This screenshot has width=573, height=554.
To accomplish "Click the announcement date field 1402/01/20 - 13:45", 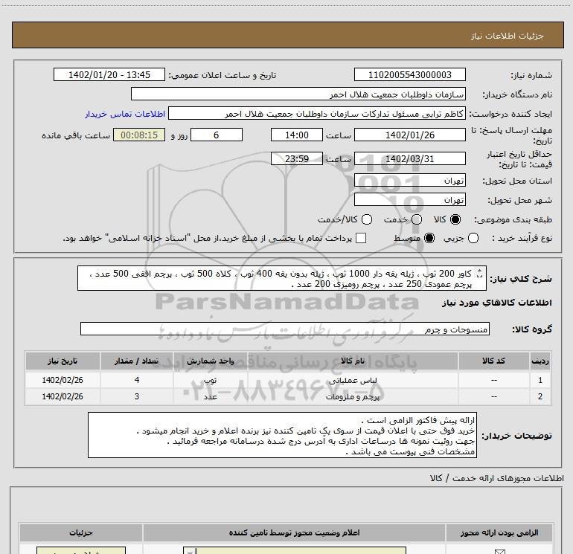I will coord(109,74).
